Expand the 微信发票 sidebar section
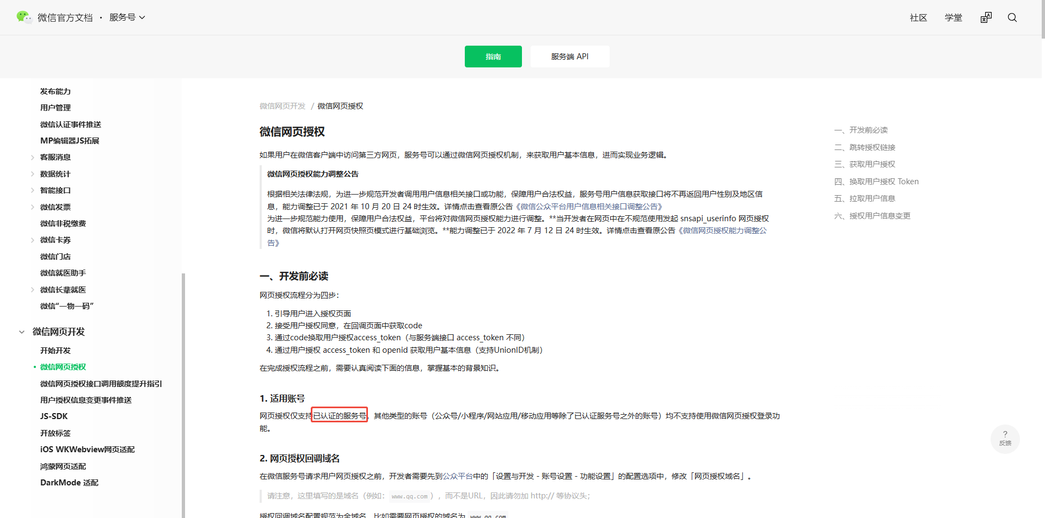1045x518 pixels. [33, 208]
